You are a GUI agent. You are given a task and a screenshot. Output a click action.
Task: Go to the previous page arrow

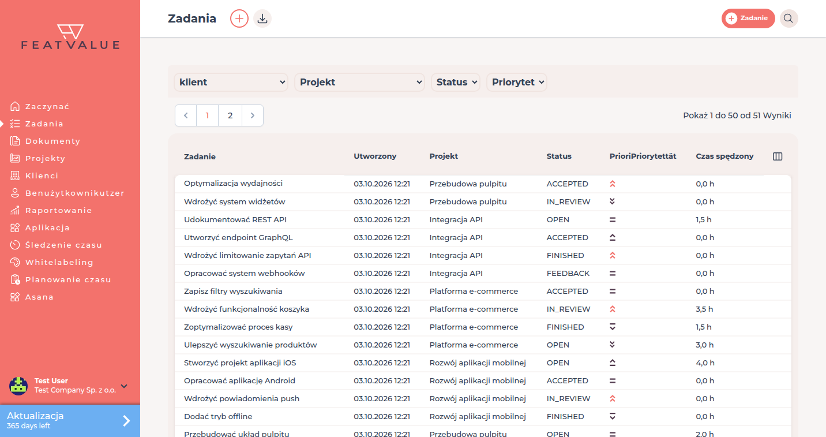[x=186, y=115]
